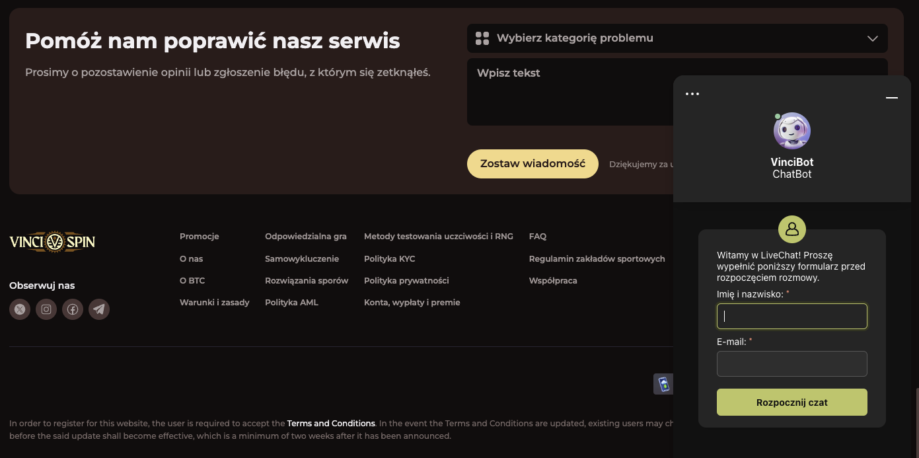Collapse the VinciBot chat window
The height and width of the screenshot is (458, 919).
coord(892,96)
